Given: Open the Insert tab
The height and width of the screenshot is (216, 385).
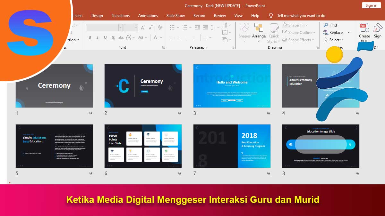Looking at the screenshot, I should tap(78, 15).
